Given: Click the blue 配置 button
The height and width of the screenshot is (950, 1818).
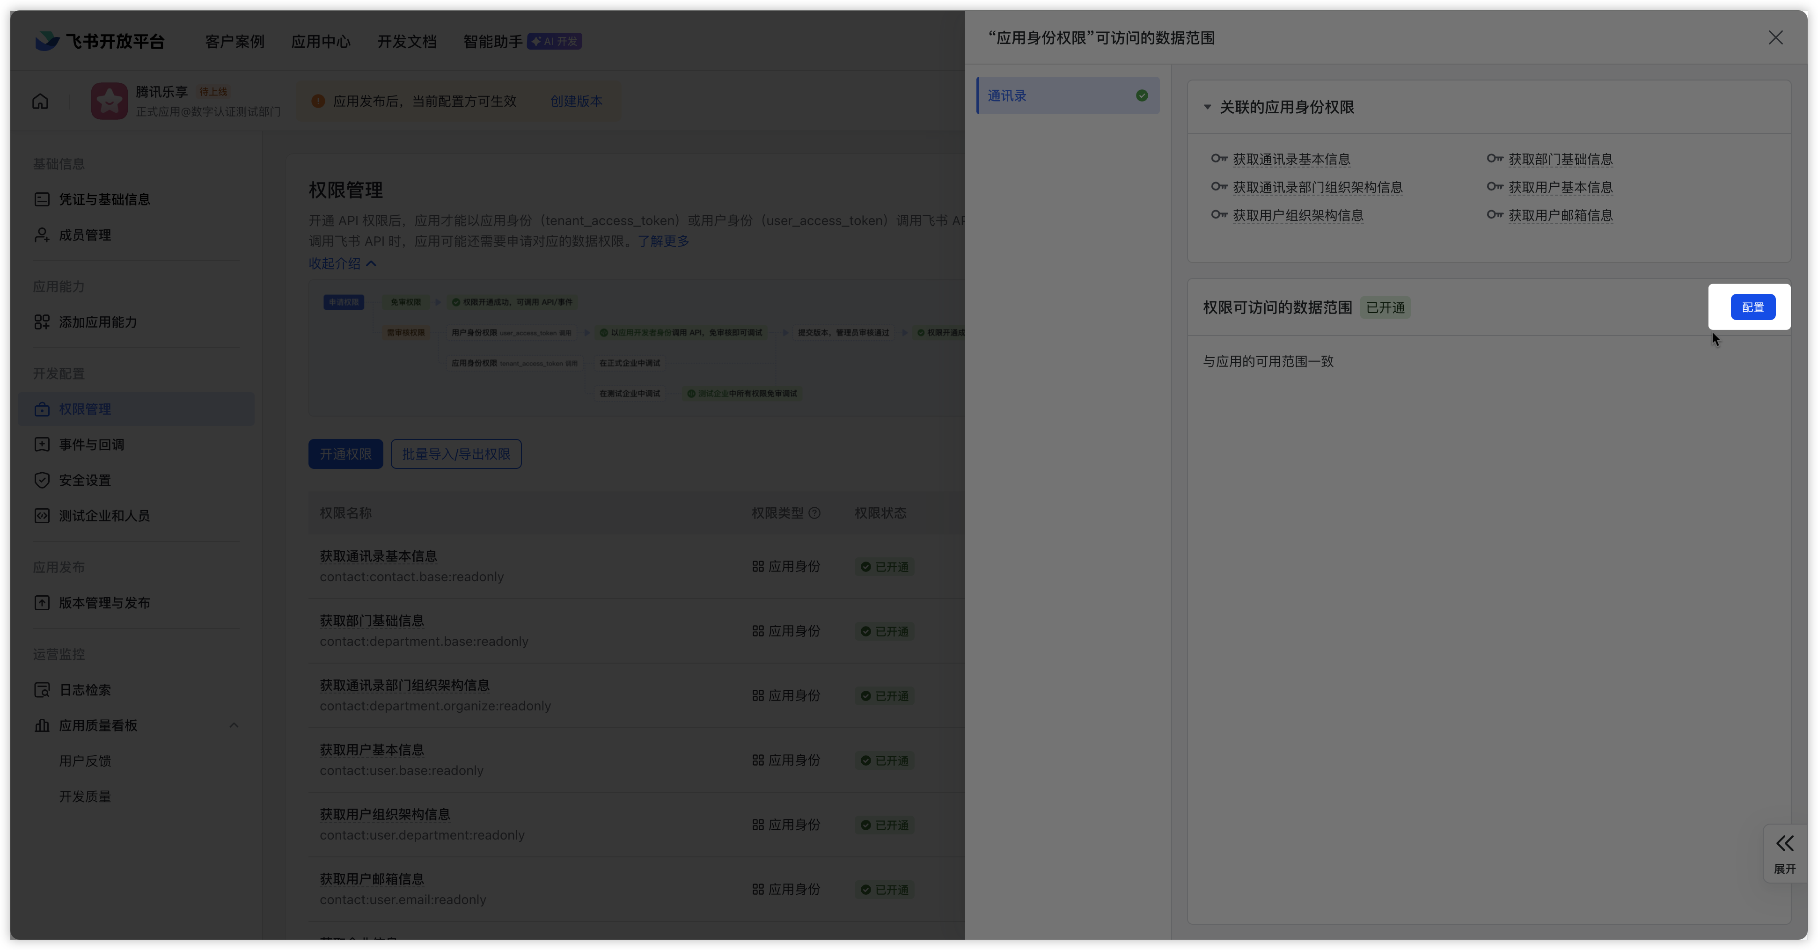Looking at the screenshot, I should tap(1752, 307).
